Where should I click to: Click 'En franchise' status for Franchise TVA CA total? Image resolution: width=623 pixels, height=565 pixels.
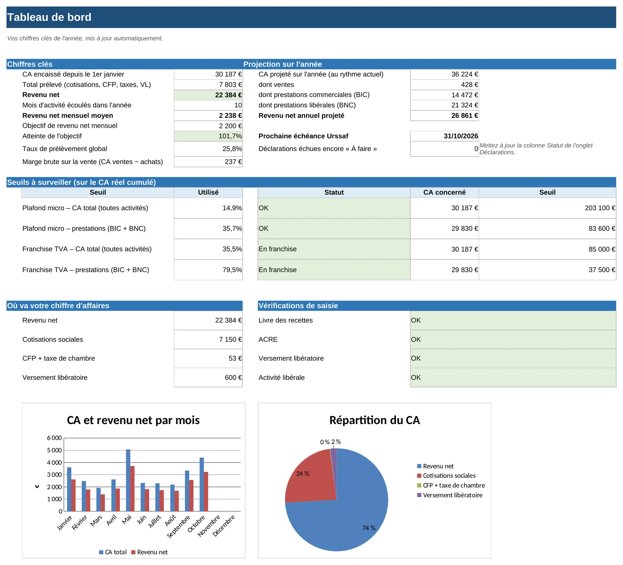click(x=334, y=249)
